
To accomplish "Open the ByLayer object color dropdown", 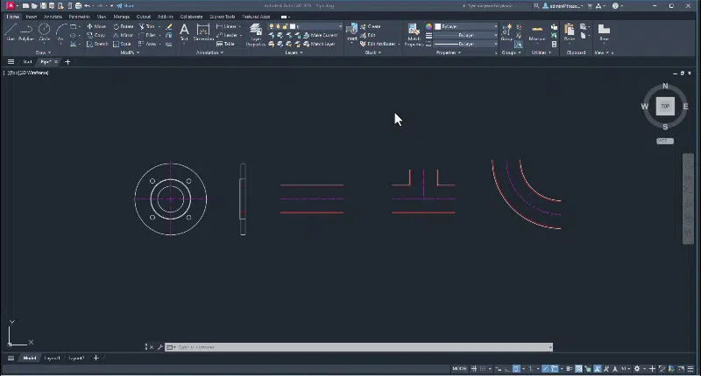I will point(466,26).
